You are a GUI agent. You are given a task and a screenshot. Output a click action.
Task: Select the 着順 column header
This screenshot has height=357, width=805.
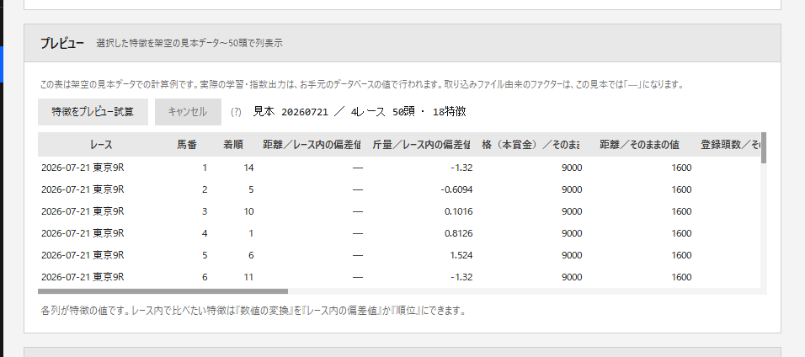coord(232,145)
